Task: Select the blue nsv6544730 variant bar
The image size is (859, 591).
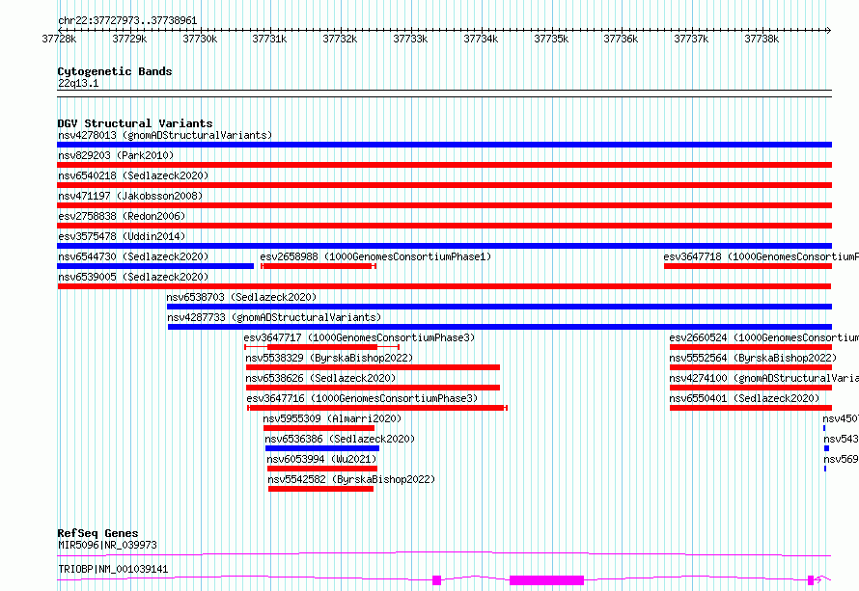Action: (155, 266)
